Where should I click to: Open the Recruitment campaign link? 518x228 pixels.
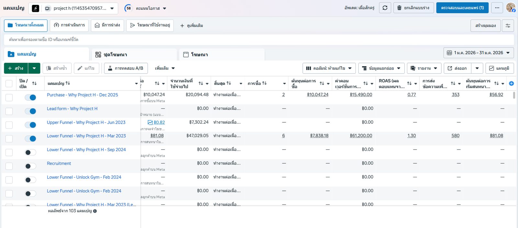click(x=59, y=163)
